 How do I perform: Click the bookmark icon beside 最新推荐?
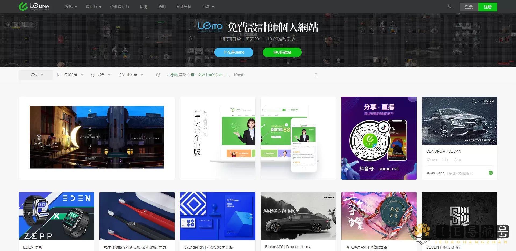click(59, 75)
